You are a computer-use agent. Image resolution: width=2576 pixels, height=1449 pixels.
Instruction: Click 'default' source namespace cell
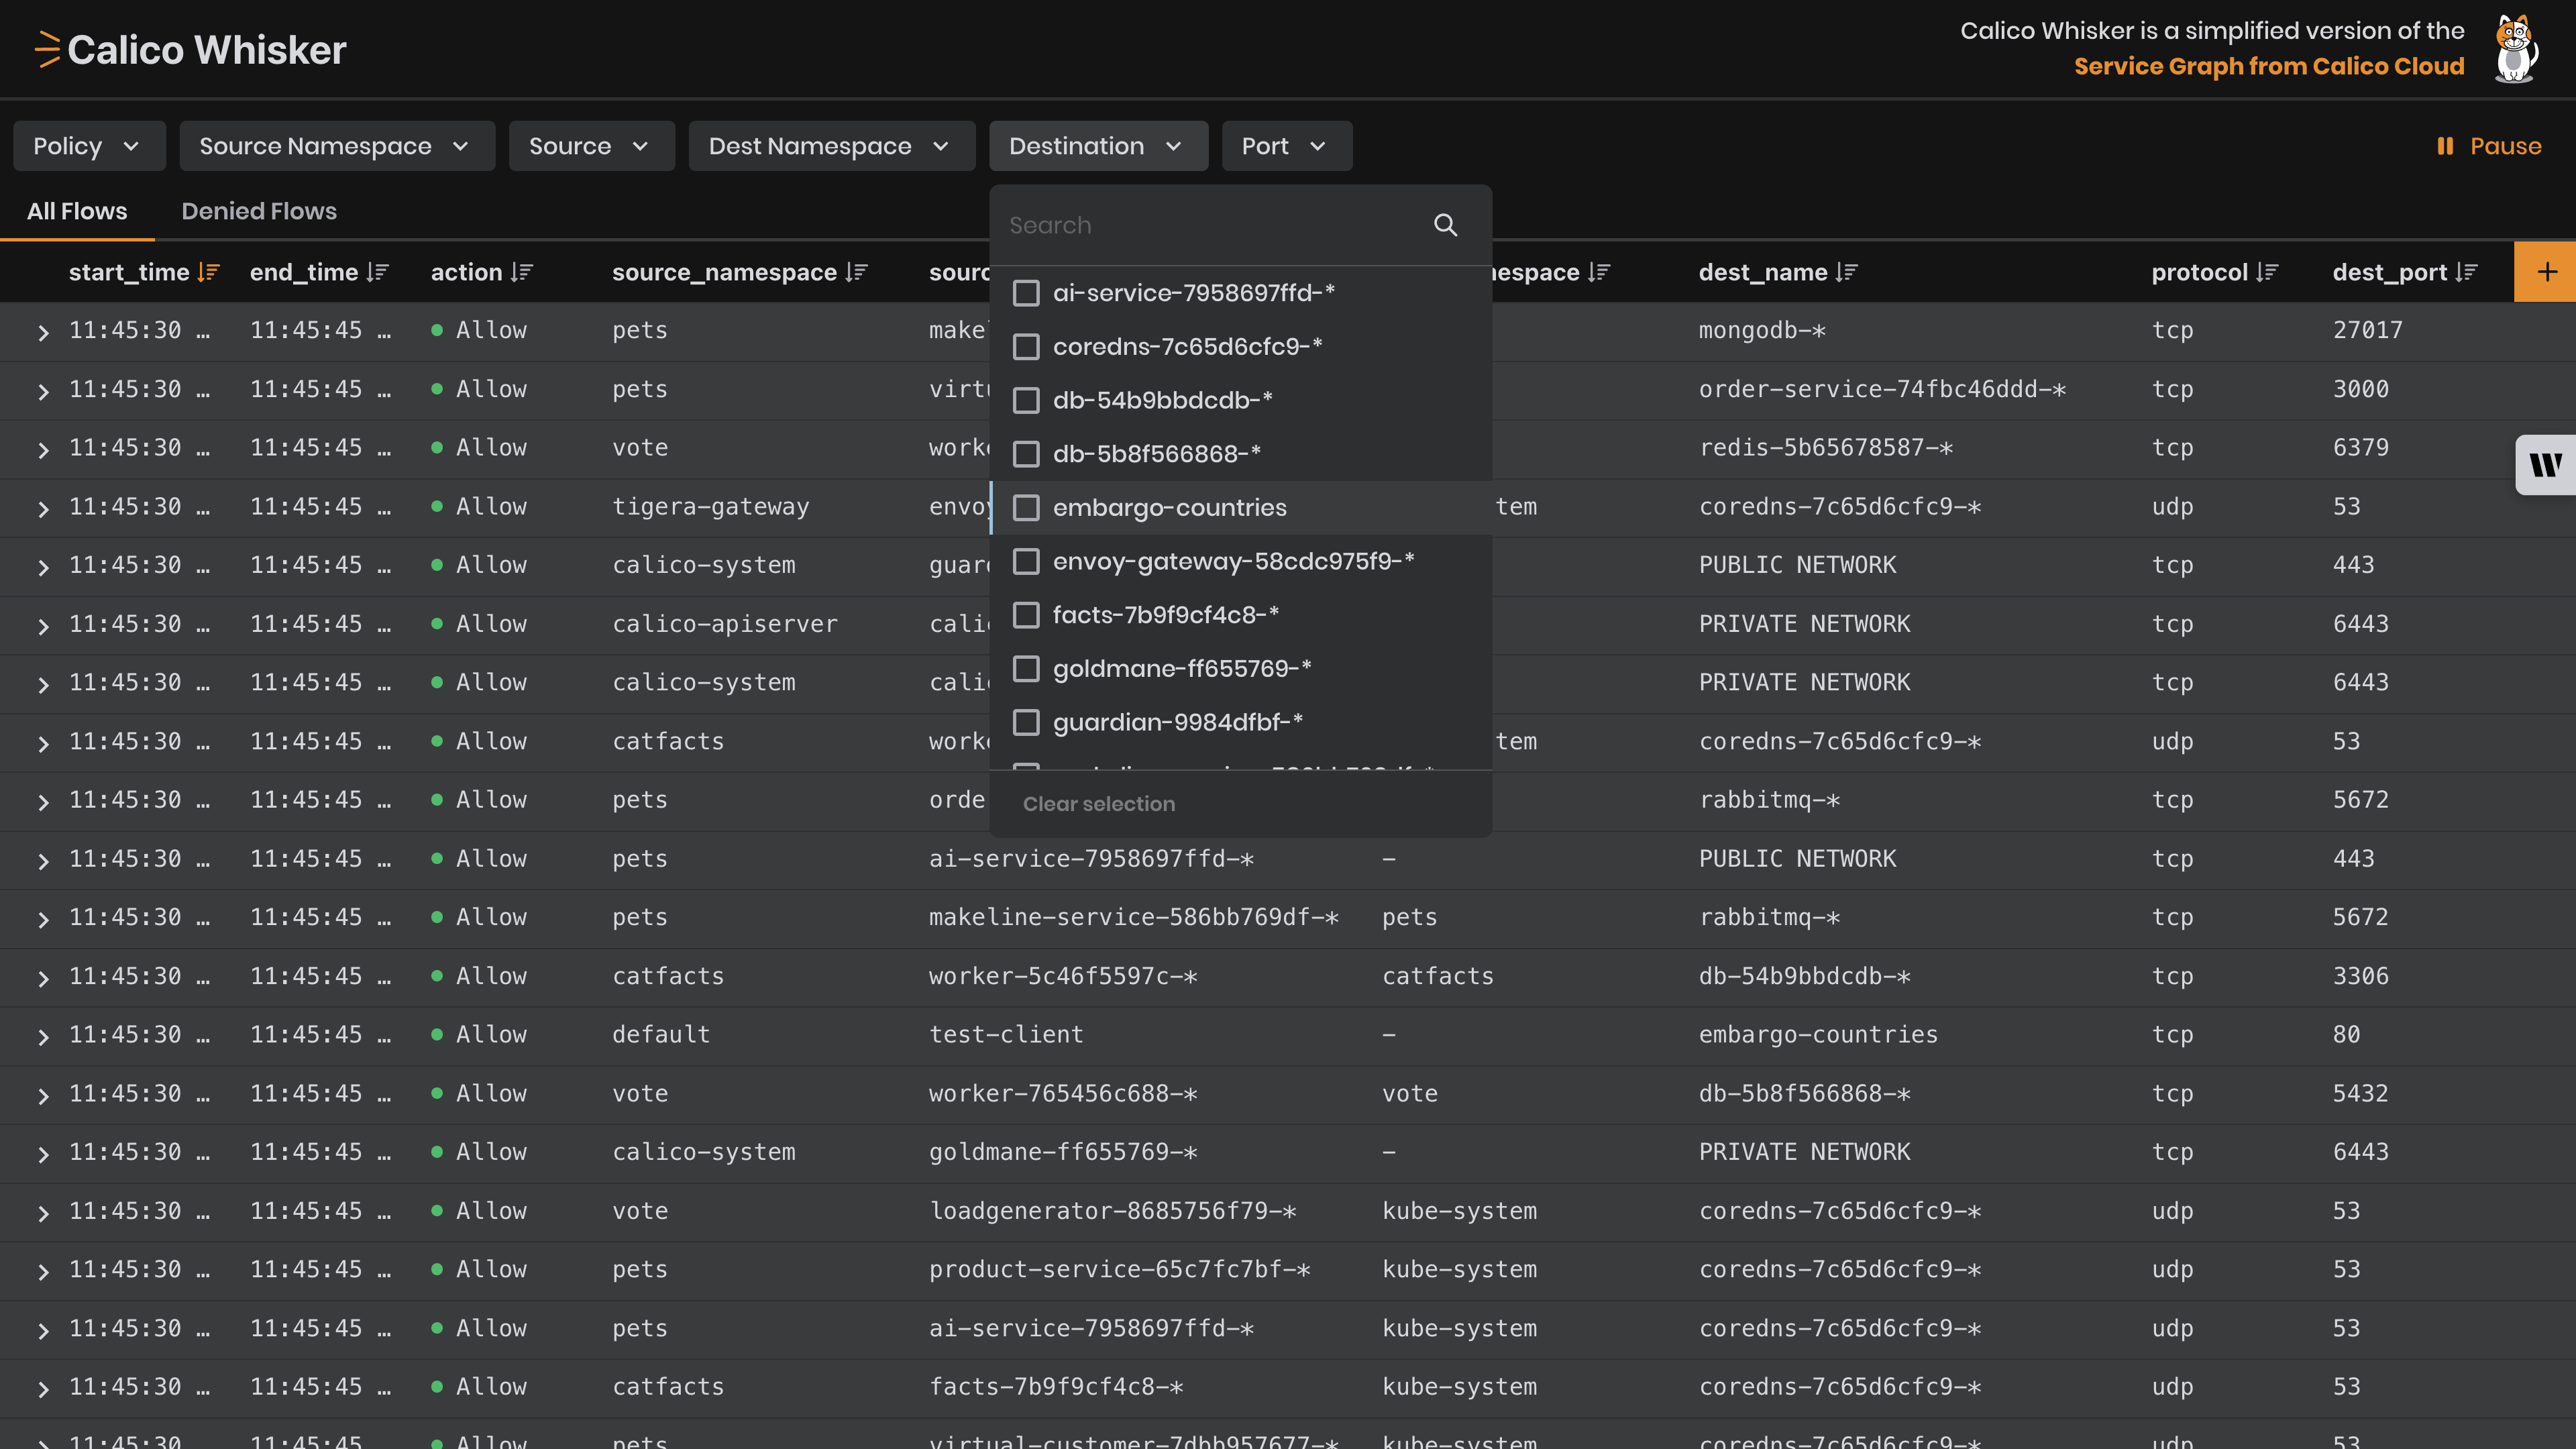coord(661,1034)
